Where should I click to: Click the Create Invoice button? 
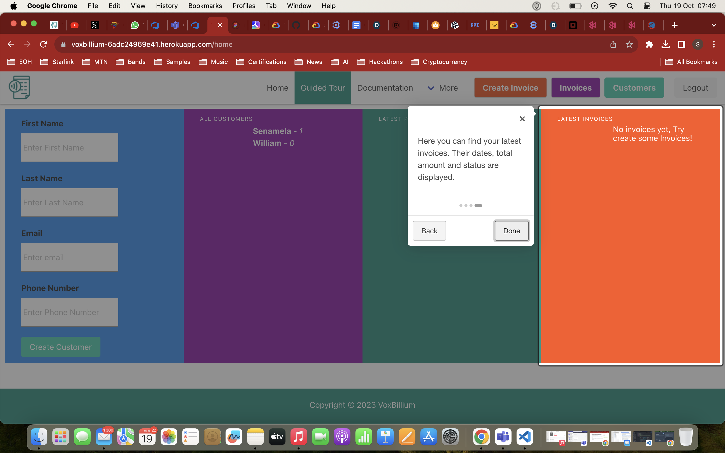510,88
